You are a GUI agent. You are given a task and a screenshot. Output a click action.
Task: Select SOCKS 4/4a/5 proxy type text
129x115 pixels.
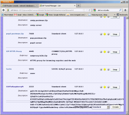coord(61,69)
